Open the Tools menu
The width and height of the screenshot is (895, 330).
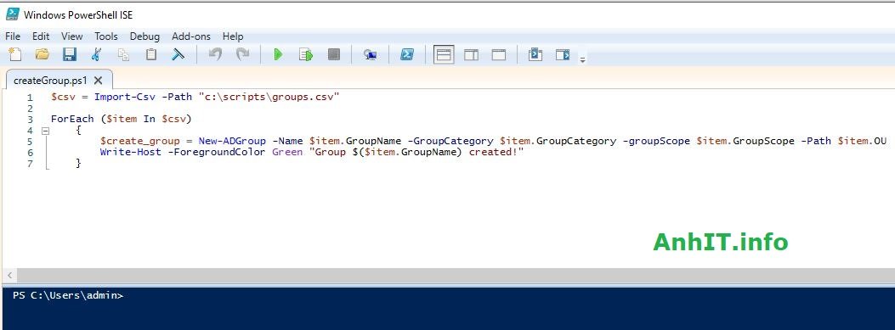click(x=106, y=36)
